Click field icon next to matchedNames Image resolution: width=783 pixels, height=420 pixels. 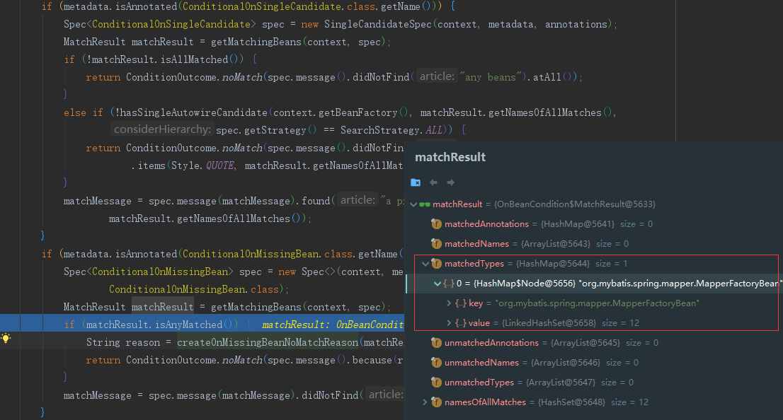point(436,244)
